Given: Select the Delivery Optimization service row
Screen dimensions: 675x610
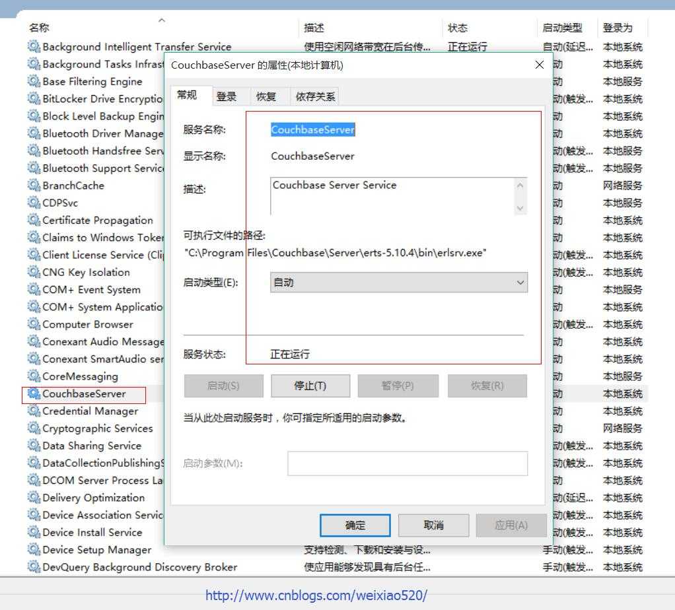Looking at the screenshot, I should (95, 498).
